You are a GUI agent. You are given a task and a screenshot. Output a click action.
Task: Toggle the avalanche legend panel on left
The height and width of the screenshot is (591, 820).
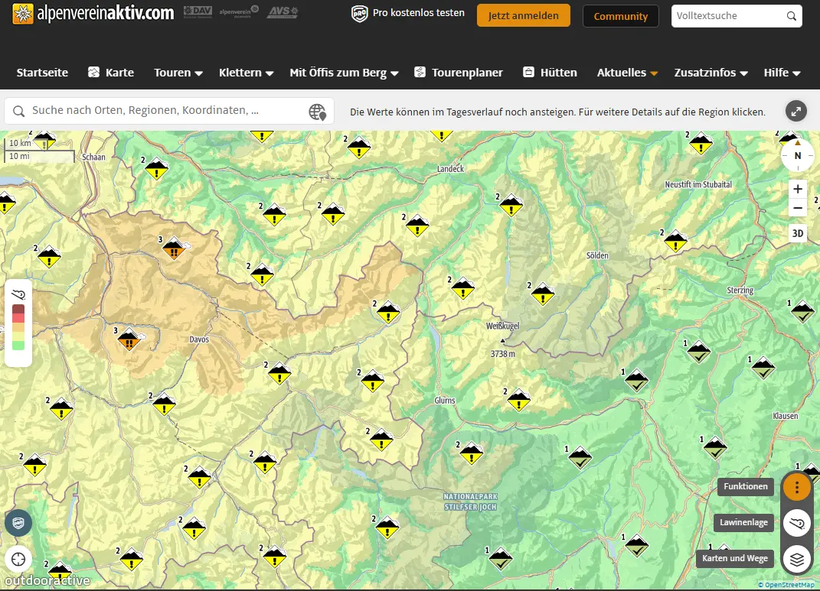pyautogui.click(x=18, y=294)
